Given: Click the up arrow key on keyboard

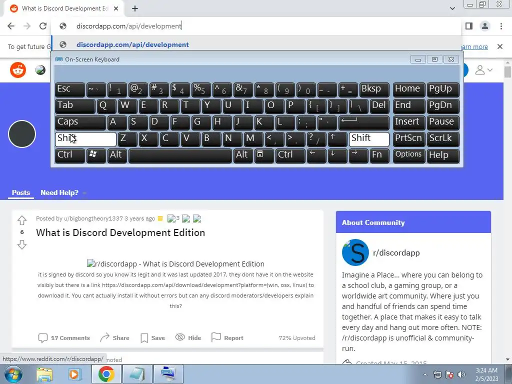Looking at the screenshot, I should 337,139.
